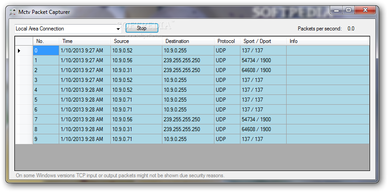Select the row header with the arrow indicator

click(24, 51)
